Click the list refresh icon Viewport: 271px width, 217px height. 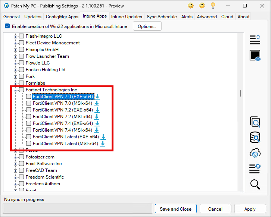point(255,169)
